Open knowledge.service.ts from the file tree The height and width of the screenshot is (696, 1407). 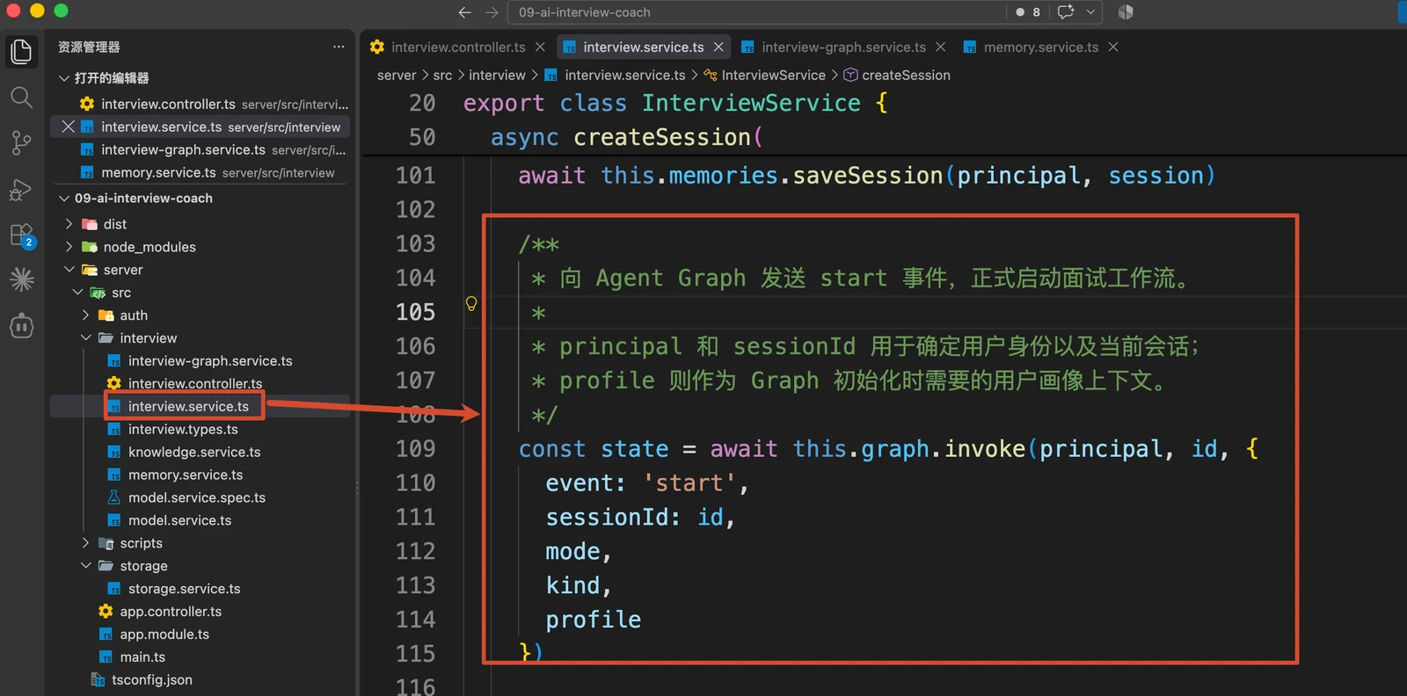pos(194,452)
